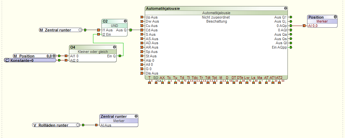
Task: Click the UND label in O2
Action: (x=114, y=26)
